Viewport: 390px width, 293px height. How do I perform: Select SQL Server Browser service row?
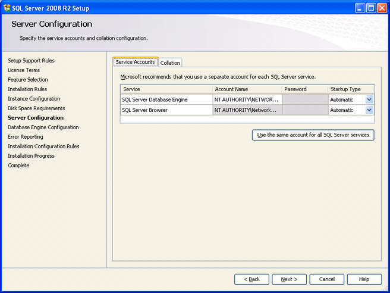tap(166, 110)
